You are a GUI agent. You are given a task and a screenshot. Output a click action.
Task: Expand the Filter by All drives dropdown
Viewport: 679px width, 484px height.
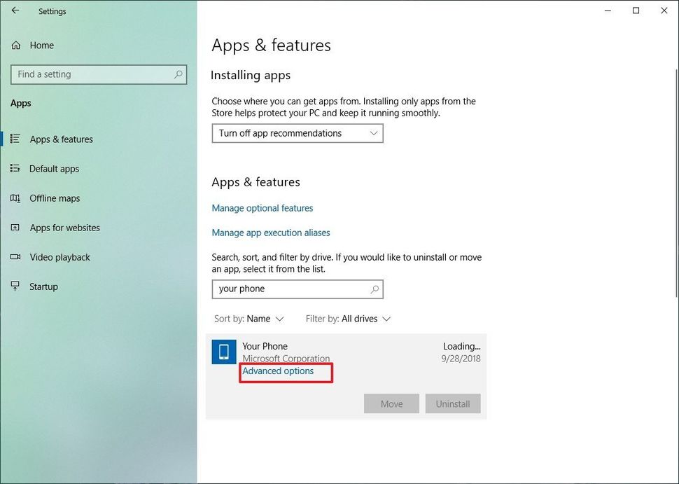pos(348,319)
